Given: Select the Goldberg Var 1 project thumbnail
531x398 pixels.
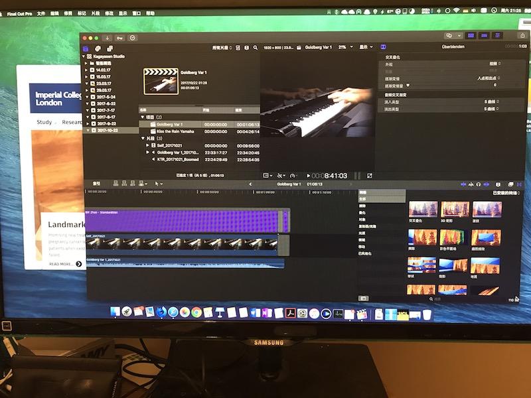Looking at the screenshot, I should pos(161,81).
